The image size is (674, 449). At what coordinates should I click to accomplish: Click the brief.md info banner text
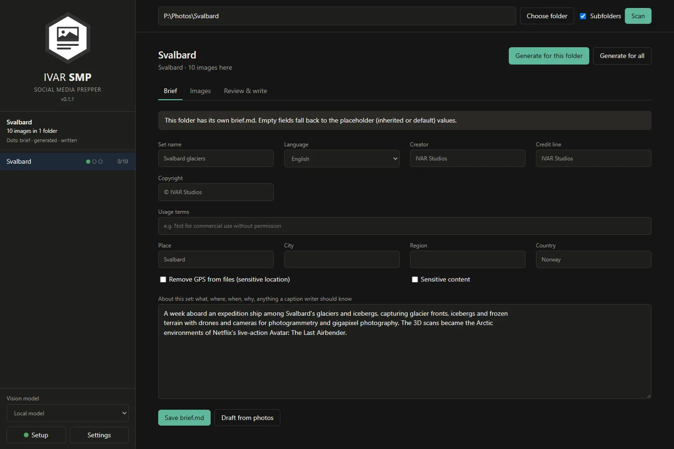pos(311,121)
